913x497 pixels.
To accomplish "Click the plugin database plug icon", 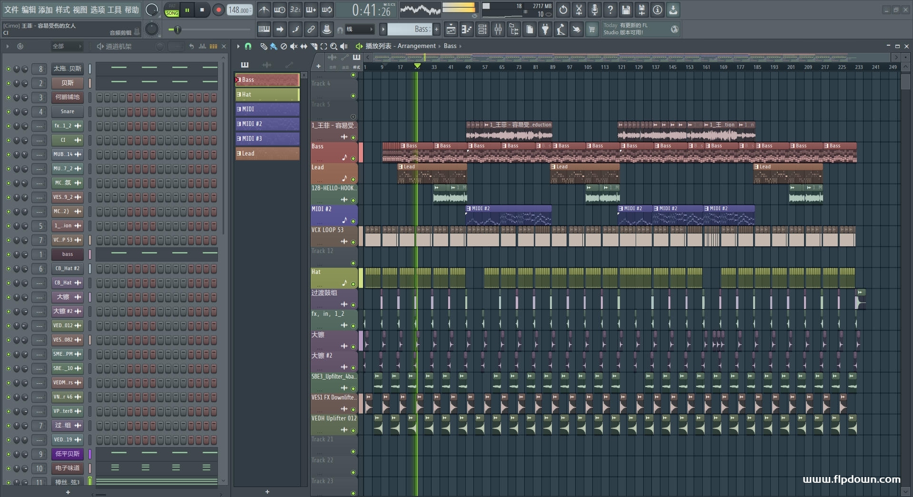I will [x=545, y=29].
